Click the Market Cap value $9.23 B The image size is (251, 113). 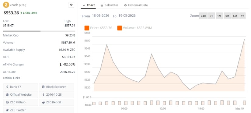(70, 35)
